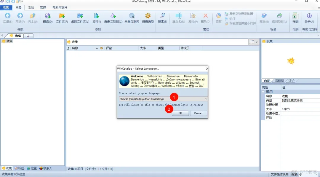Switch to 联系人 bottom panel tab
This screenshot has height=177, width=320.
point(46,168)
